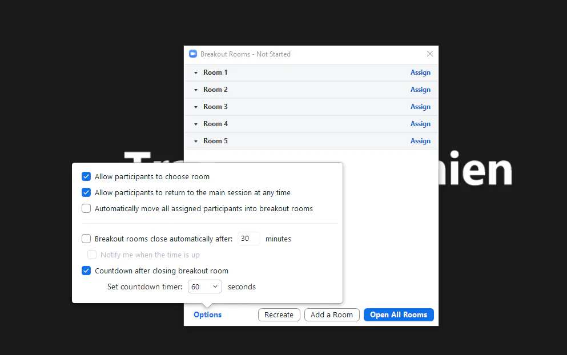Viewport: 567px width, 355px height.
Task: Select the Room 2 name text
Action: point(215,89)
